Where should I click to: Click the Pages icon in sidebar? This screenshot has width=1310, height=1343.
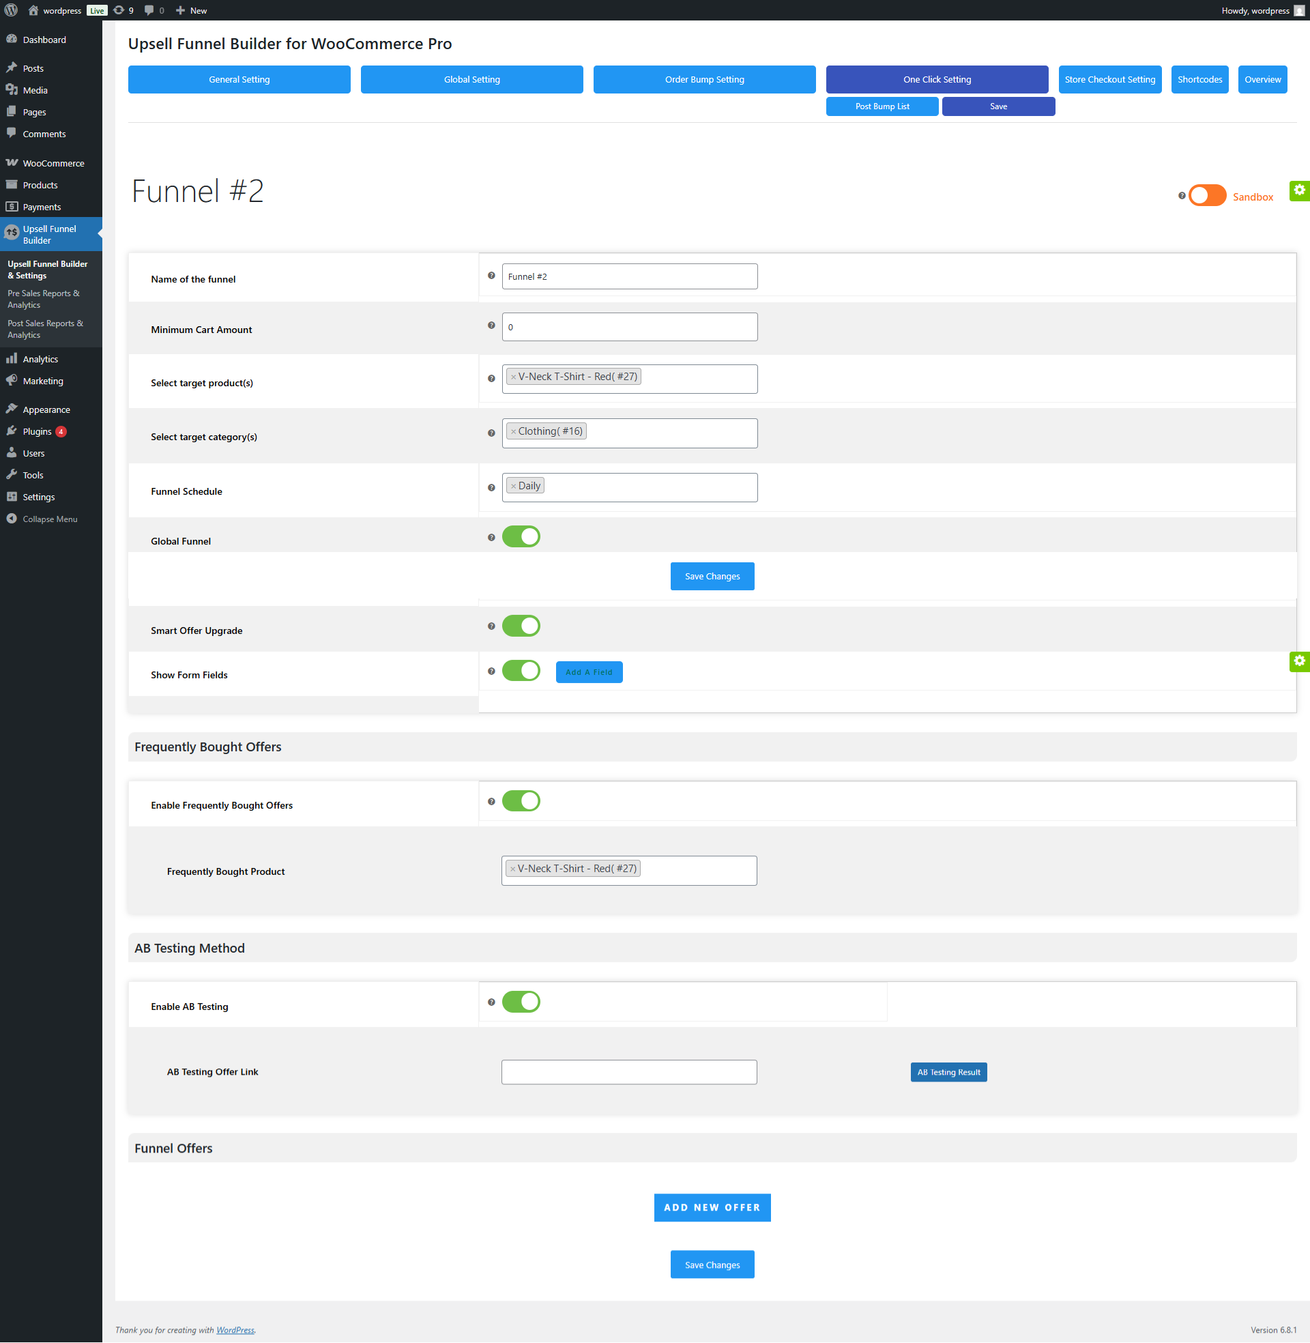pos(12,112)
